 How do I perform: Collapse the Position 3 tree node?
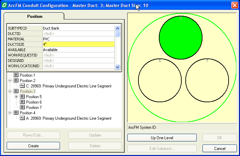click(x=10, y=91)
